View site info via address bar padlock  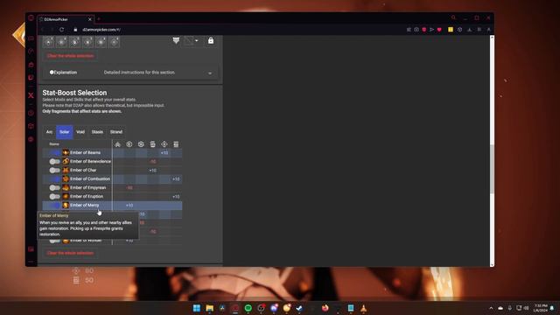pyautogui.click(x=75, y=30)
